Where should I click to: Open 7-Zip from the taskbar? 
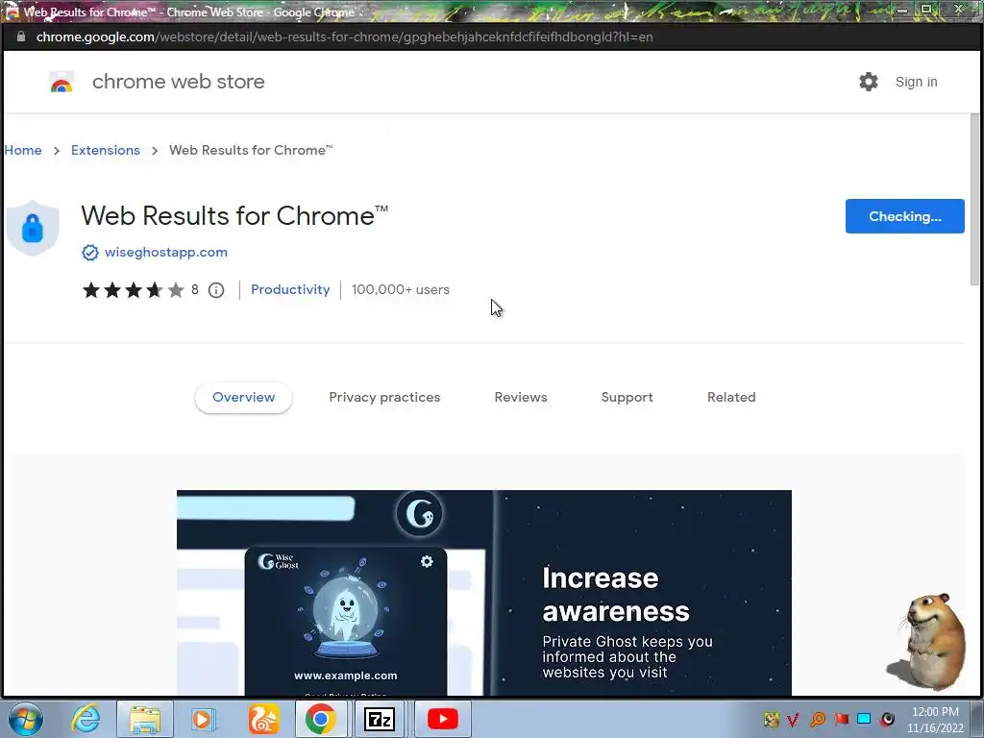pyautogui.click(x=380, y=719)
